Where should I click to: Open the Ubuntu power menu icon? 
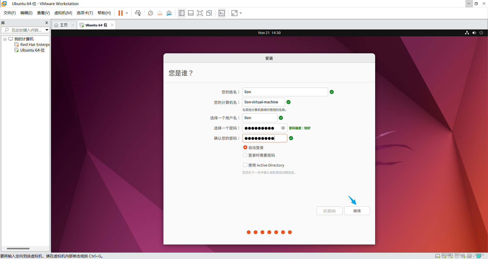pos(481,33)
